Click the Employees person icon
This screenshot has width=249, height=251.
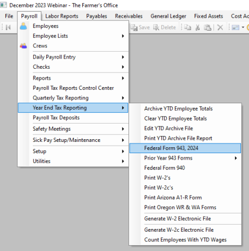pos(23,26)
